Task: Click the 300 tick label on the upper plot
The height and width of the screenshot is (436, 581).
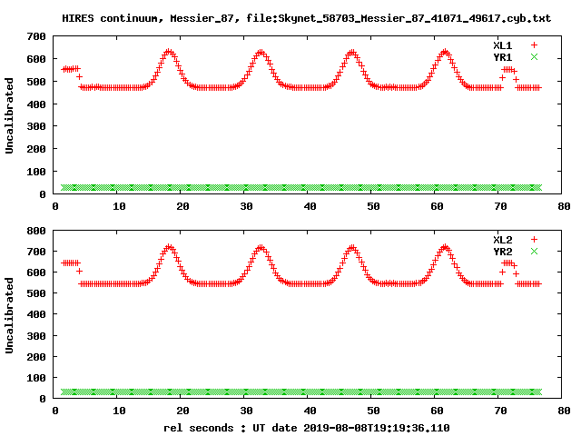Action: tap(36, 127)
